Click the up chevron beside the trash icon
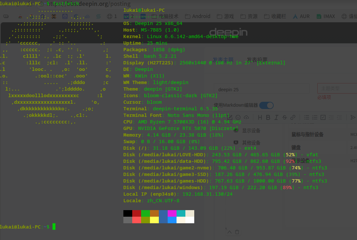The width and height of the screenshot is (357, 240). click(229, 232)
